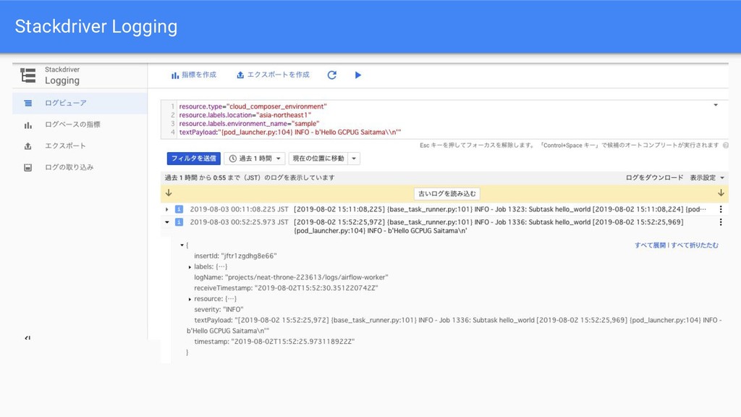Click 指標を作成 button
The width and height of the screenshot is (741, 417).
194,75
